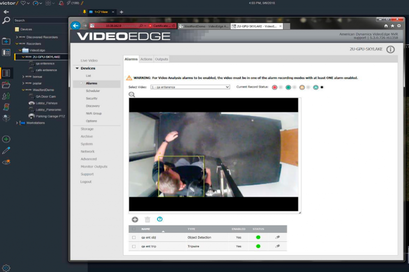Click the zoom-out magnifier above the video preview
Screen dimensions: 409x272
[132, 94]
